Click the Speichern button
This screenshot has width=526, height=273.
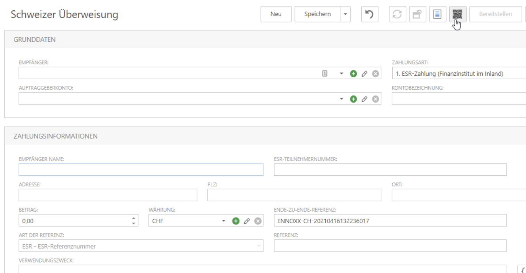(318, 15)
